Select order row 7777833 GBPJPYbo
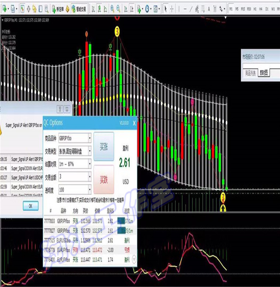 90,221
